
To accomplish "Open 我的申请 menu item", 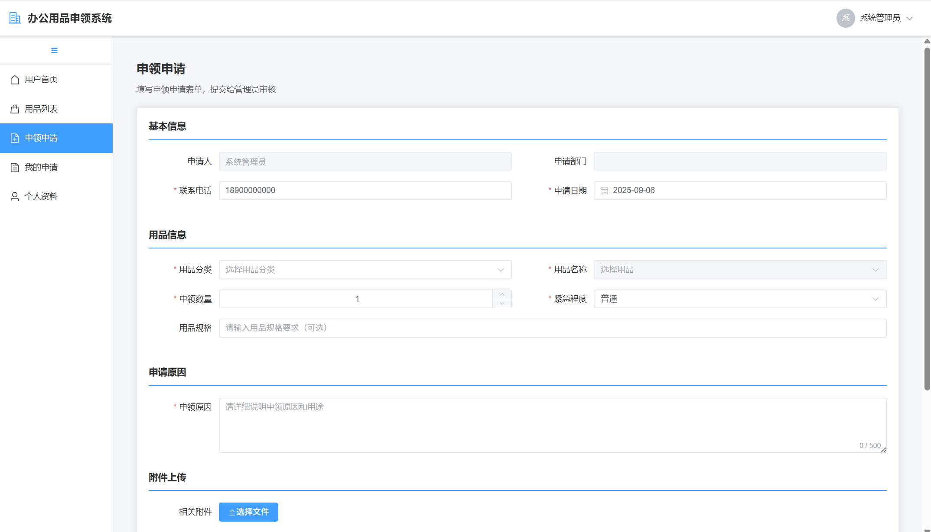I will (41, 168).
